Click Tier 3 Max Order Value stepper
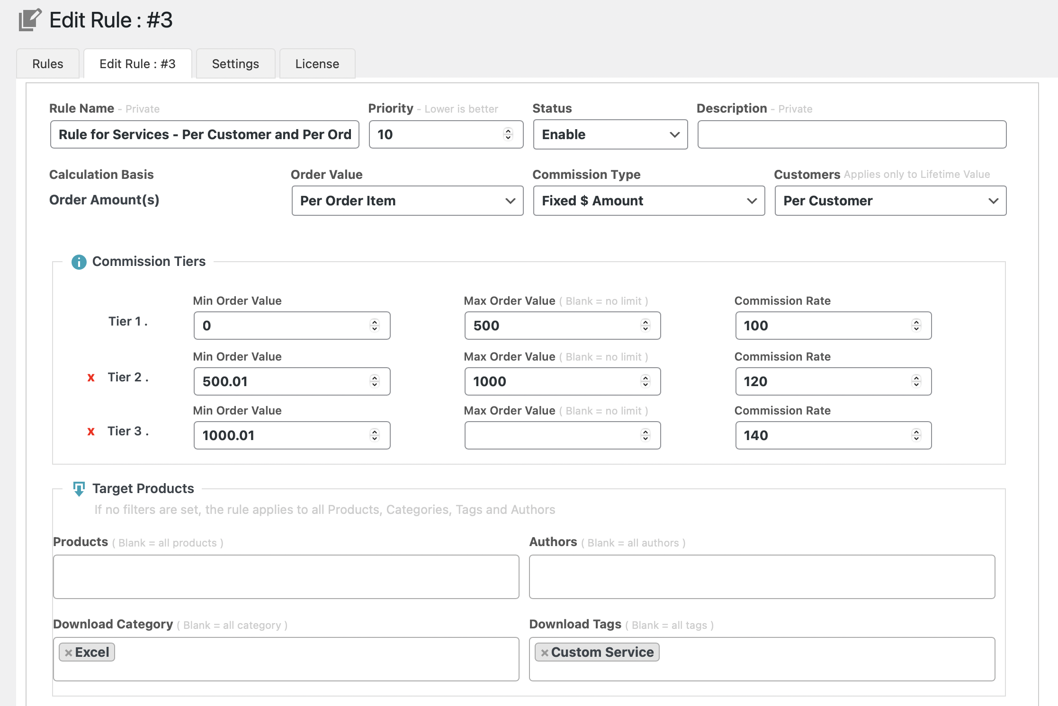Screen dimensions: 1058x706 [646, 435]
